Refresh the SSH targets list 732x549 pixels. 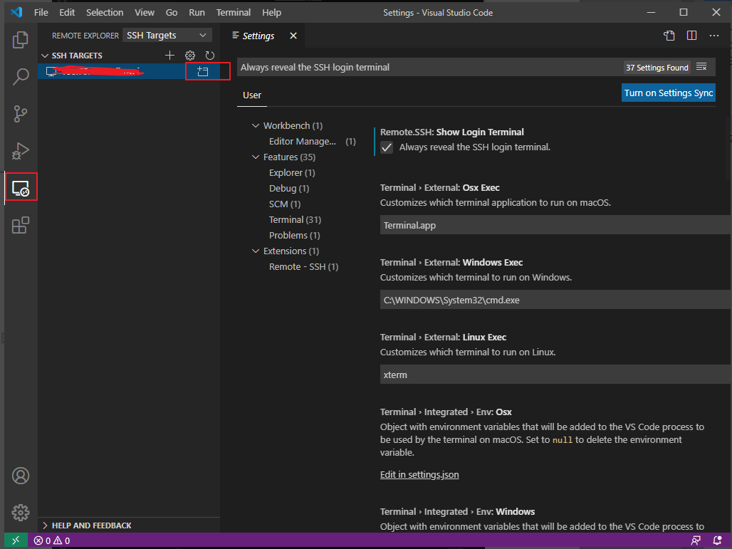pyautogui.click(x=210, y=56)
